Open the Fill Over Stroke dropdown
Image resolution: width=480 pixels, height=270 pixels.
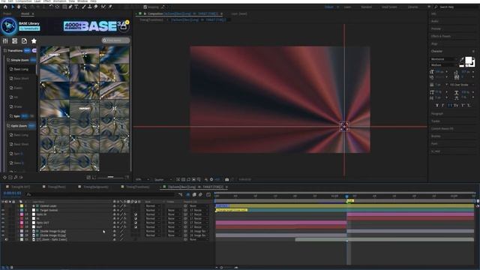(x=462, y=85)
